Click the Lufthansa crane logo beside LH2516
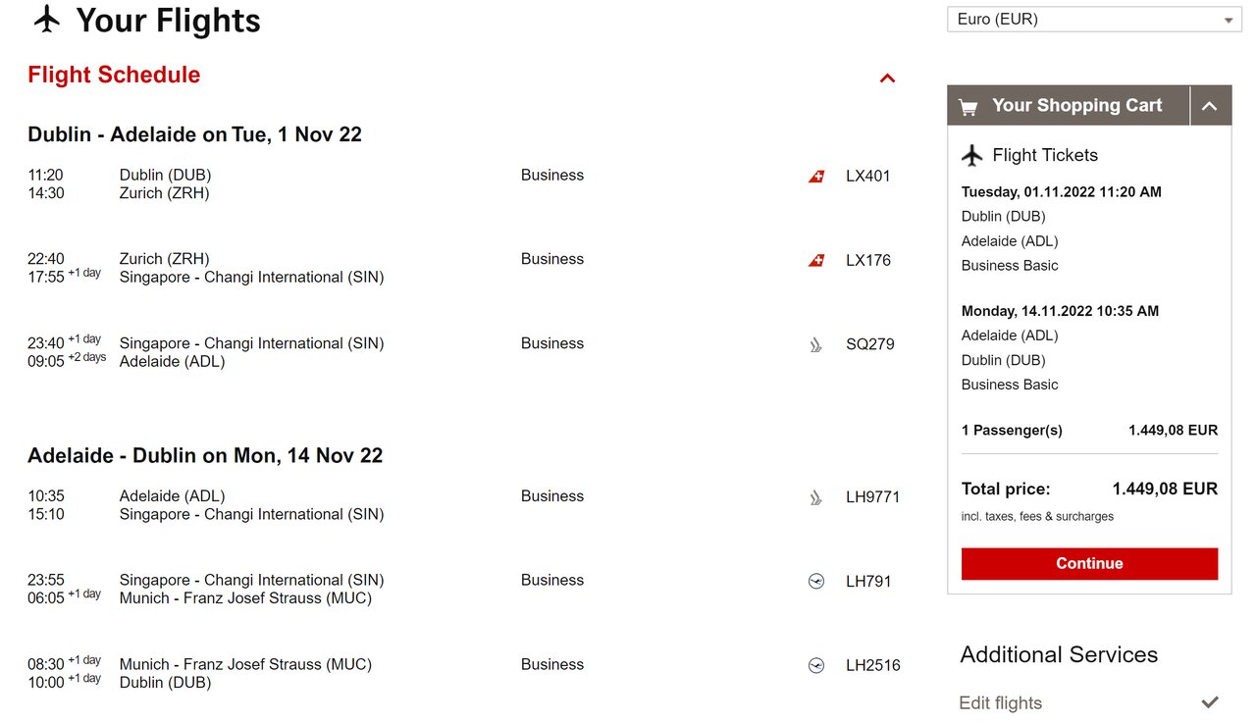 coord(816,666)
